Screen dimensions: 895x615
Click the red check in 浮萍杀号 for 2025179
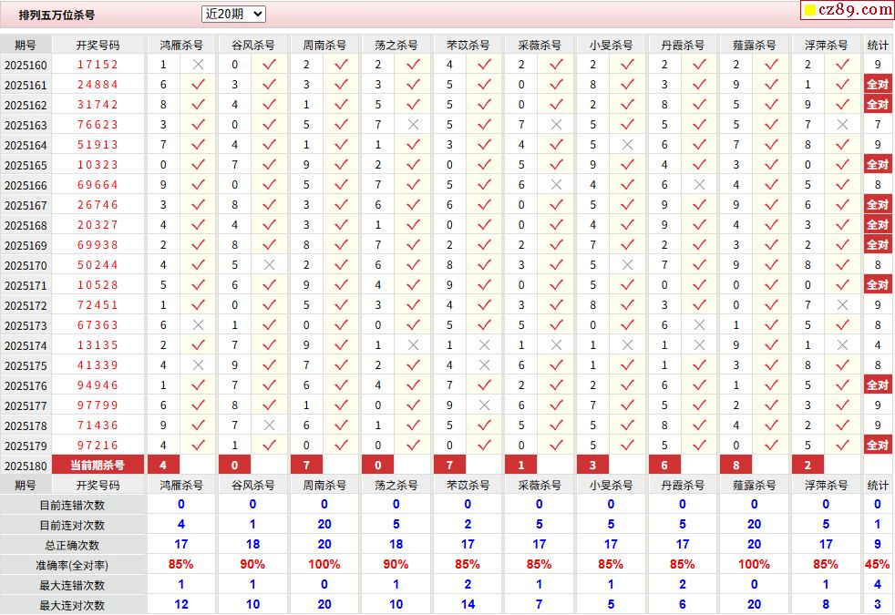pos(842,445)
